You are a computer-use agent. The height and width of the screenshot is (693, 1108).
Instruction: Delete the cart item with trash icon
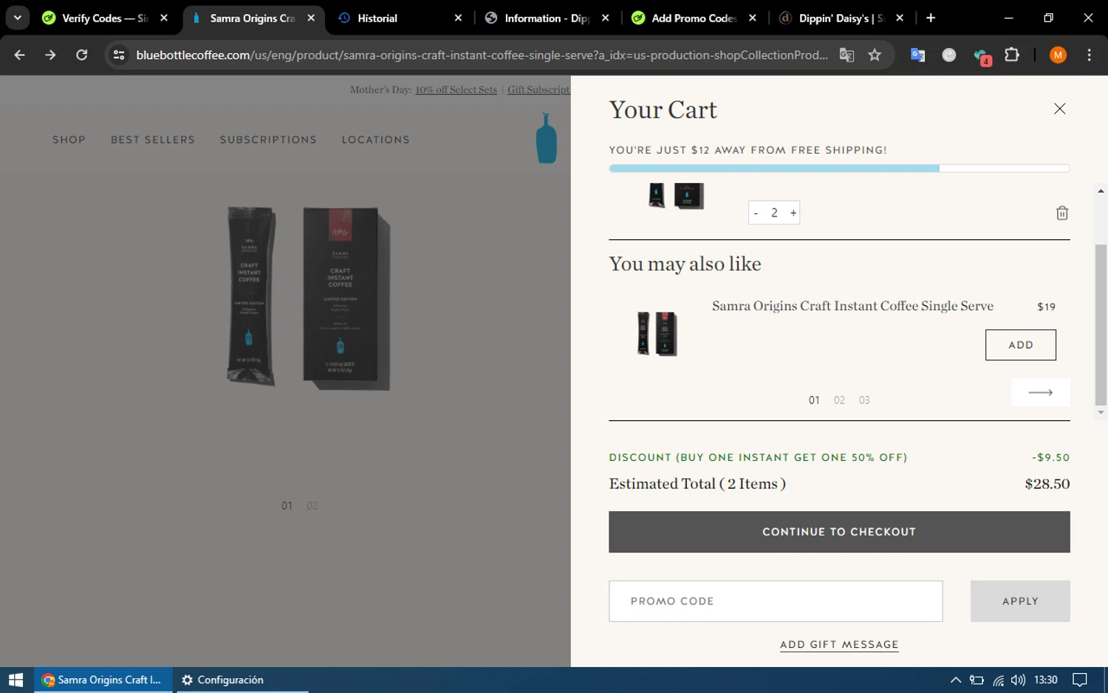pyautogui.click(x=1062, y=213)
